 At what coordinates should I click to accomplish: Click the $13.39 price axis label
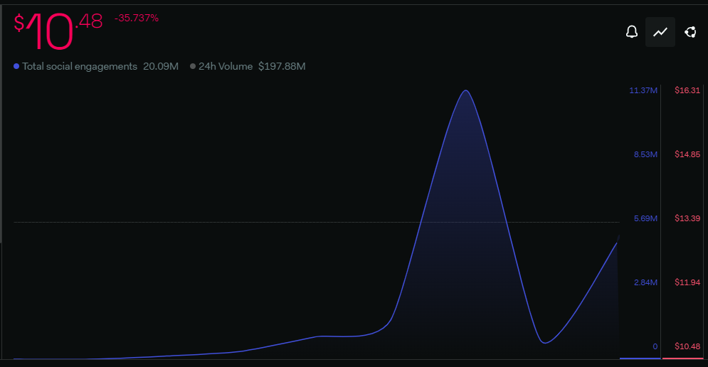coord(687,218)
